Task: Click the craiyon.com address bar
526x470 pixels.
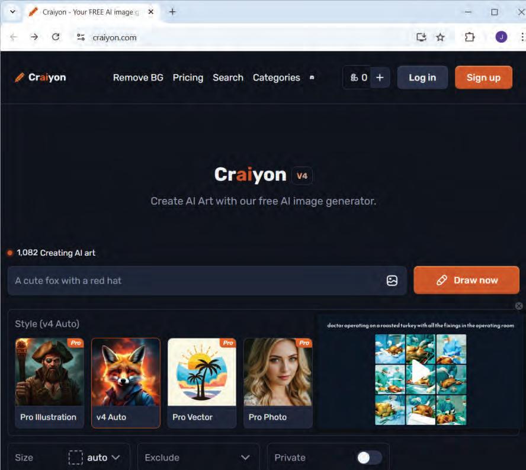Action: 115,37
